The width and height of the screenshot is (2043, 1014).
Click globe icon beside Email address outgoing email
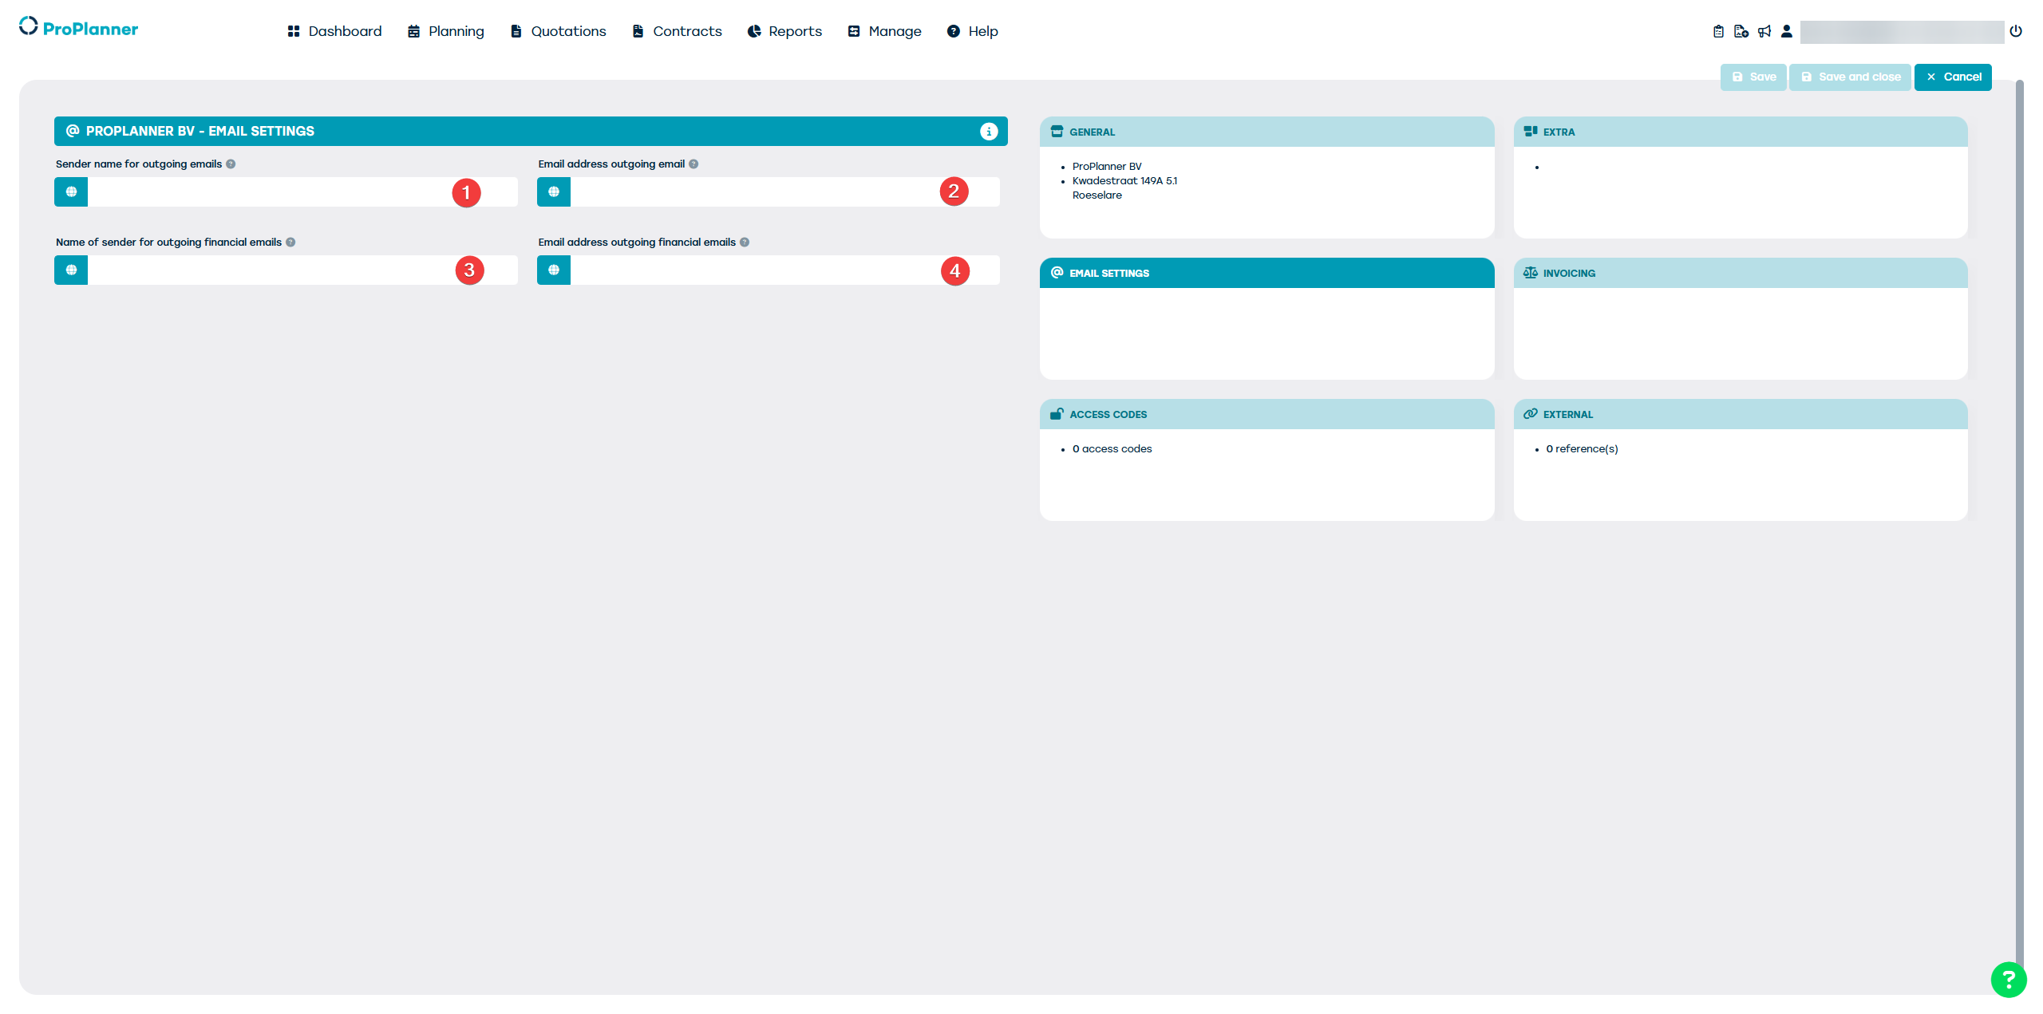[x=554, y=191]
